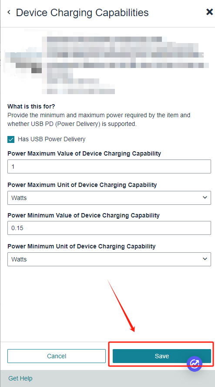
Task: Expand the Power Maximum Unit chevron arrow
Action: point(205,197)
